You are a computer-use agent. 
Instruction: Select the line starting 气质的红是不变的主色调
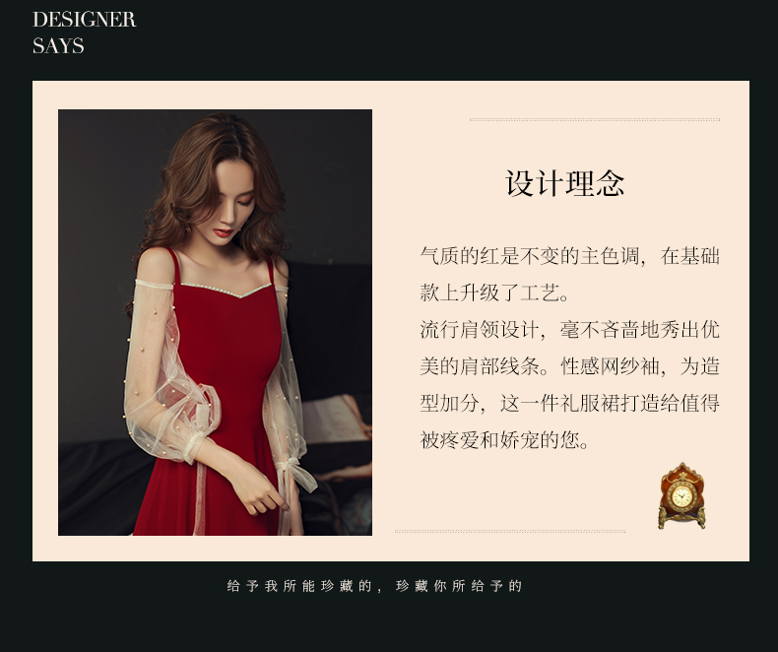(569, 256)
